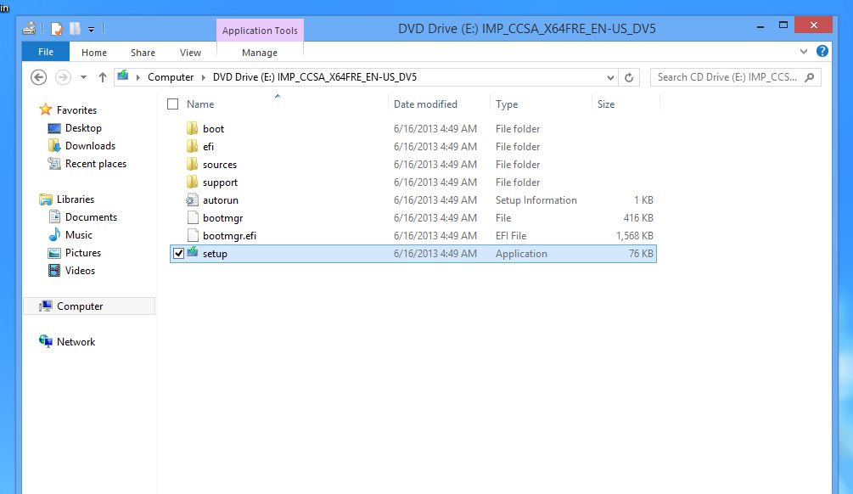Minimize the Explorer window
853x494 pixels.
(760, 25)
